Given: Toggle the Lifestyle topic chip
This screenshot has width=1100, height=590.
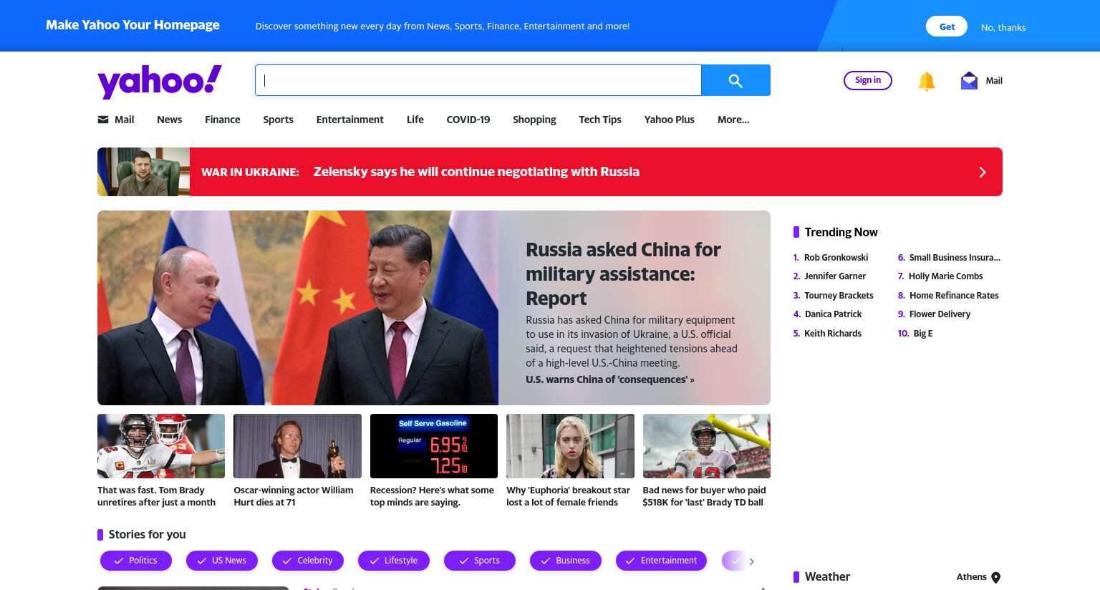Looking at the screenshot, I should pos(394,561).
